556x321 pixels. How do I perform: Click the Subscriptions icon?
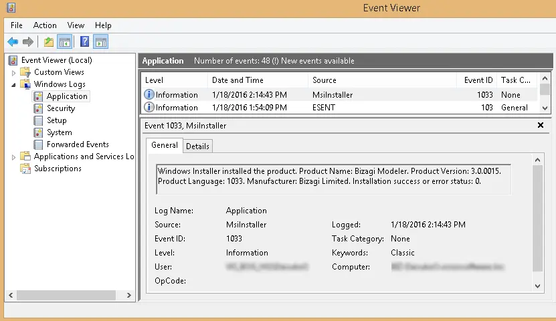(x=25, y=169)
